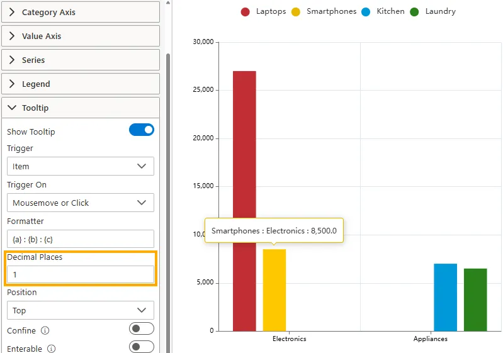
Task: Turn off the Show Tooltip switch
Action: [x=141, y=130]
